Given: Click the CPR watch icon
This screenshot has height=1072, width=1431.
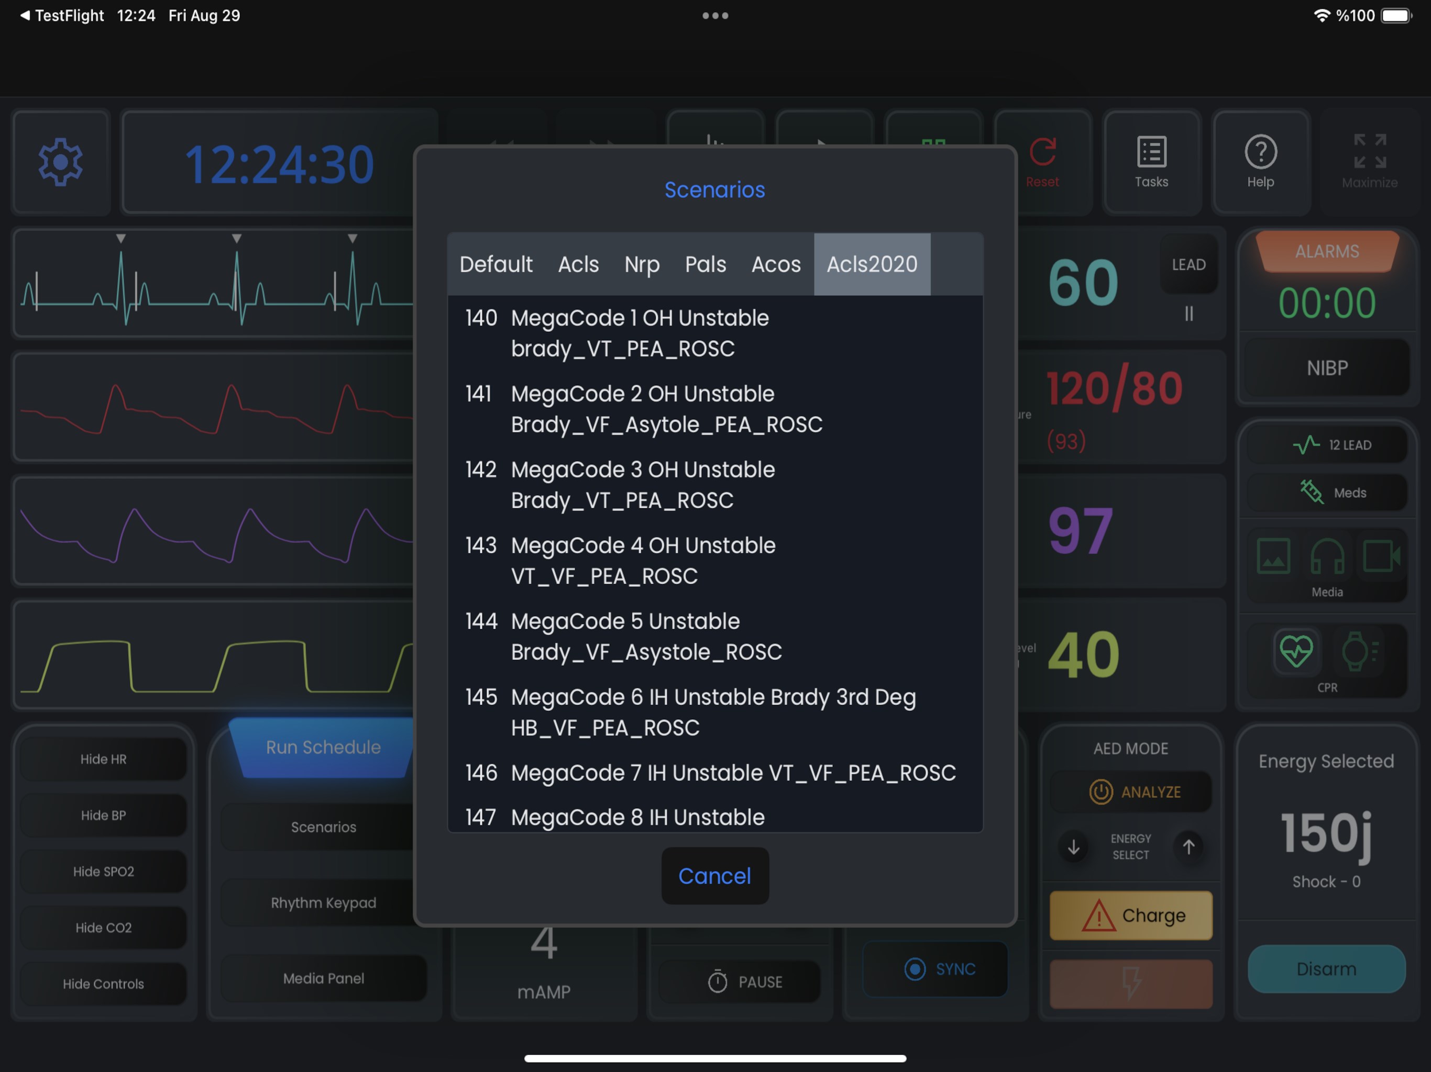Looking at the screenshot, I should click(1359, 651).
